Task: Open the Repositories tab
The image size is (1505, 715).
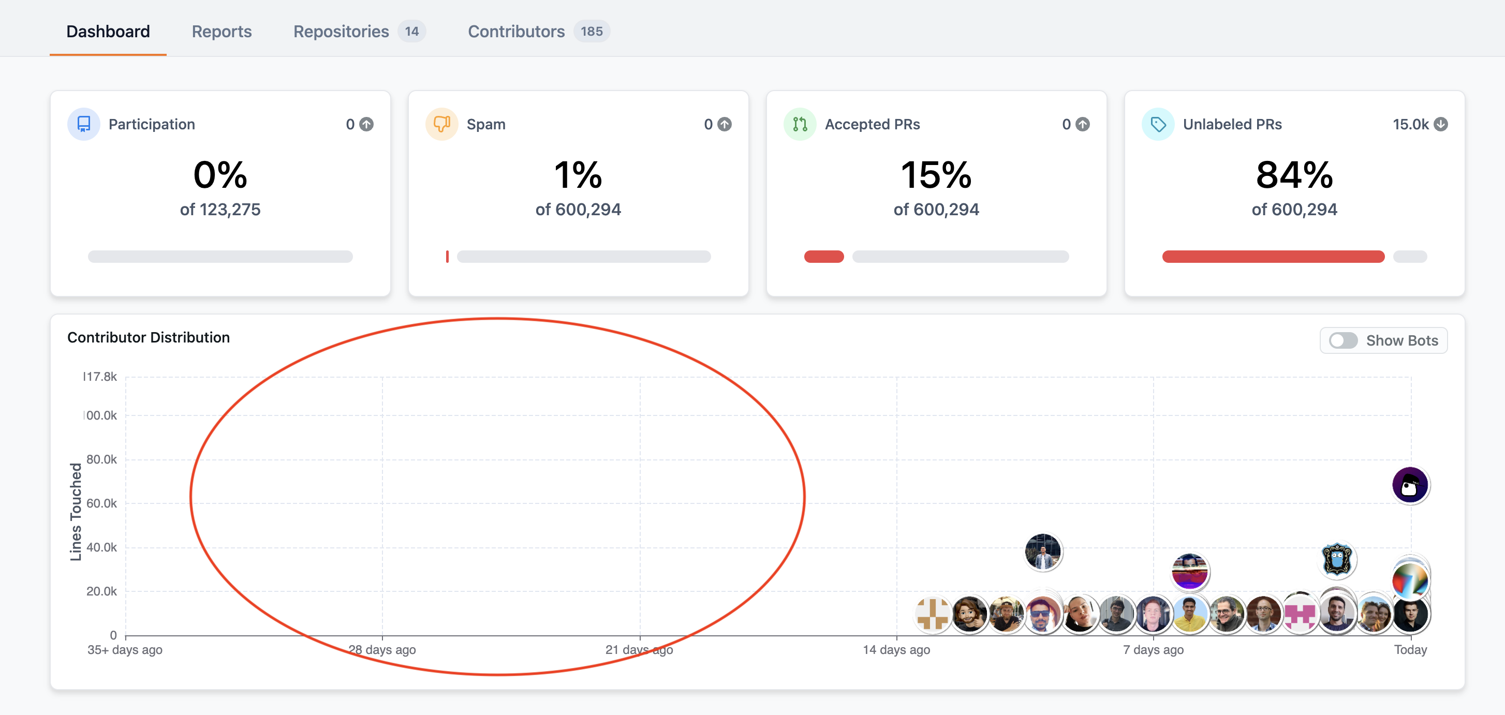Action: point(359,31)
